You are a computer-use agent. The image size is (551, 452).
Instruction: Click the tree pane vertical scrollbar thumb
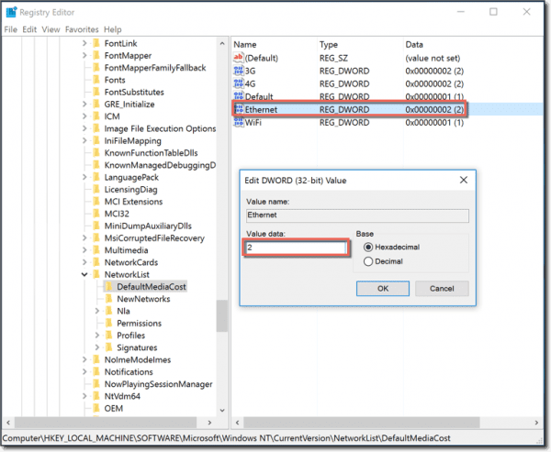click(221, 315)
